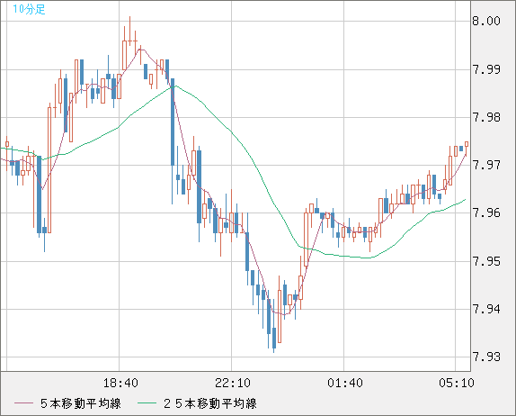Screen dimensions: 516x416
Task: Click the 5本移動平均線 legend label
Action: (81, 403)
